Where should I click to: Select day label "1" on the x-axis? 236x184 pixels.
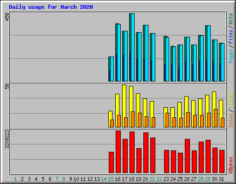pos(15,179)
